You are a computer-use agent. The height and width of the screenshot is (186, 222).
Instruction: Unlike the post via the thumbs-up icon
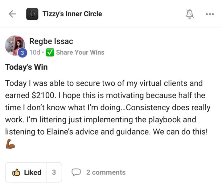16,172
